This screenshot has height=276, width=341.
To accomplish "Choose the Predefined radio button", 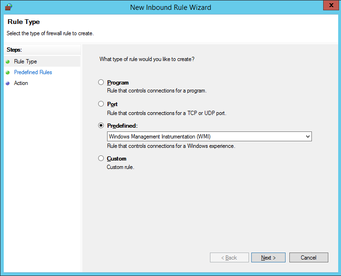I will click(x=101, y=125).
